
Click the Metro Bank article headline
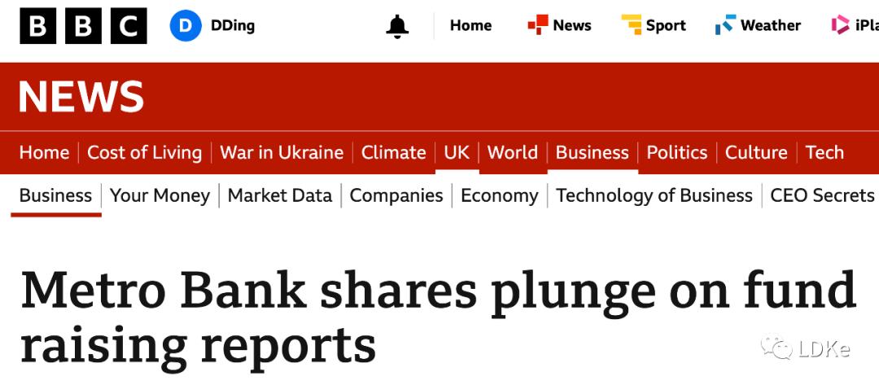coord(438,317)
